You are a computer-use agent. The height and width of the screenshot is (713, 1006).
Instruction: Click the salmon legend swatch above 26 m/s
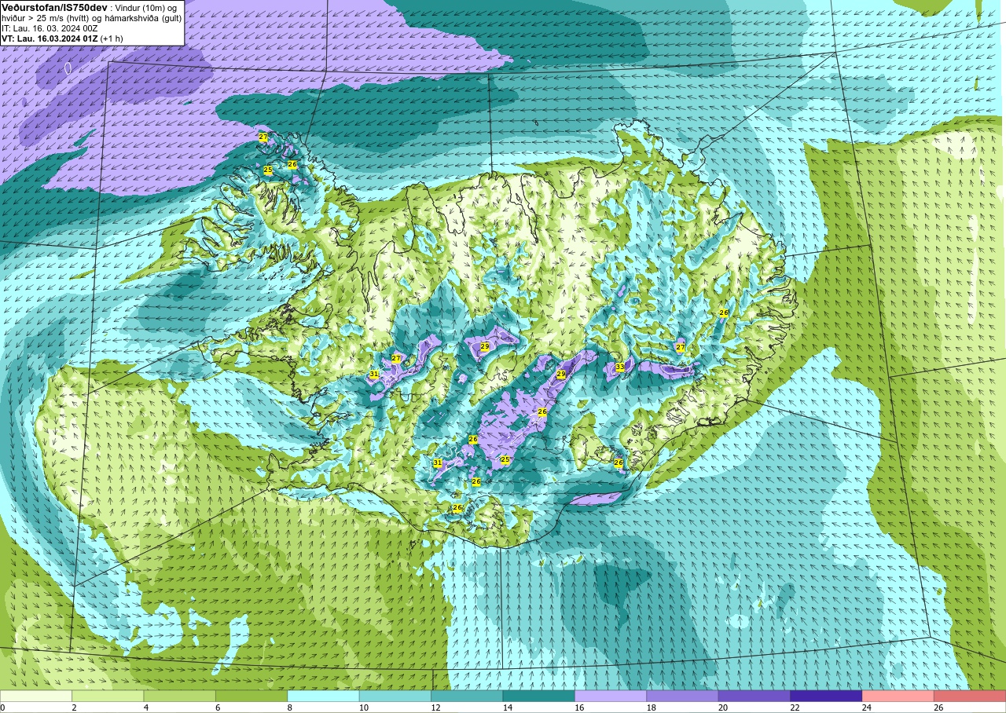[x=970, y=696]
